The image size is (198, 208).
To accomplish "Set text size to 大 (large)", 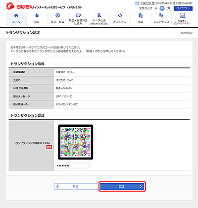I will 169,8.
